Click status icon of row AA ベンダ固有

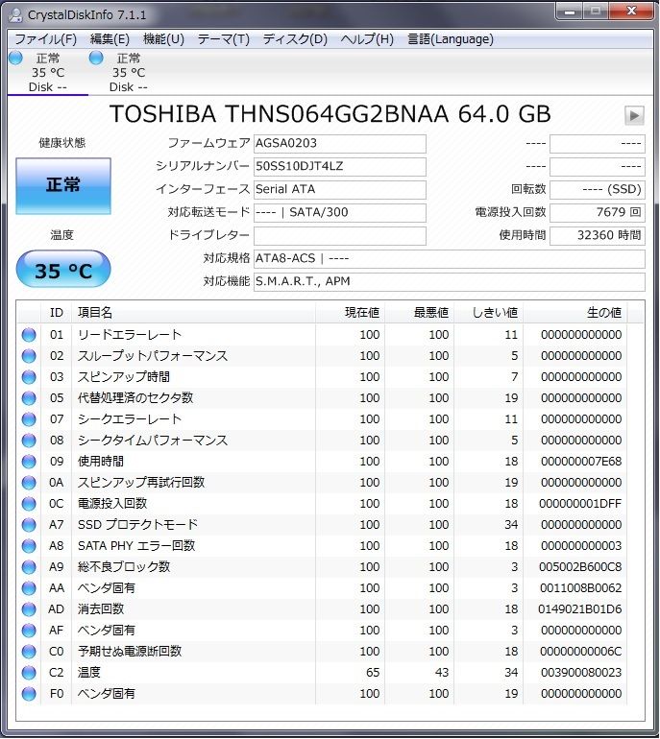click(29, 588)
